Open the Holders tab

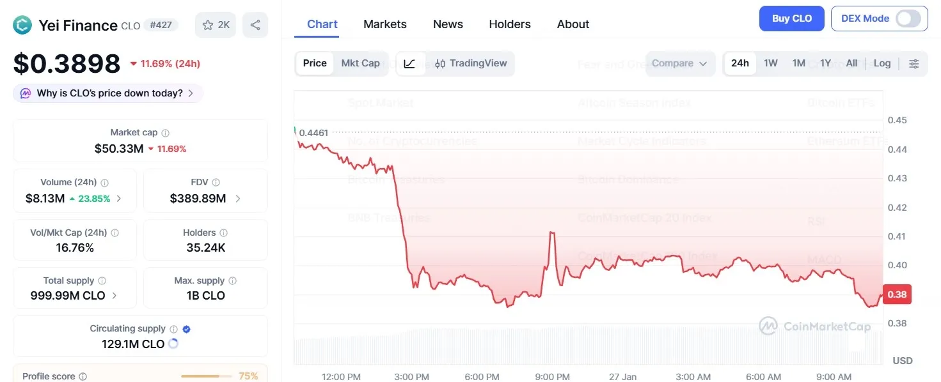tap(509, 24)
